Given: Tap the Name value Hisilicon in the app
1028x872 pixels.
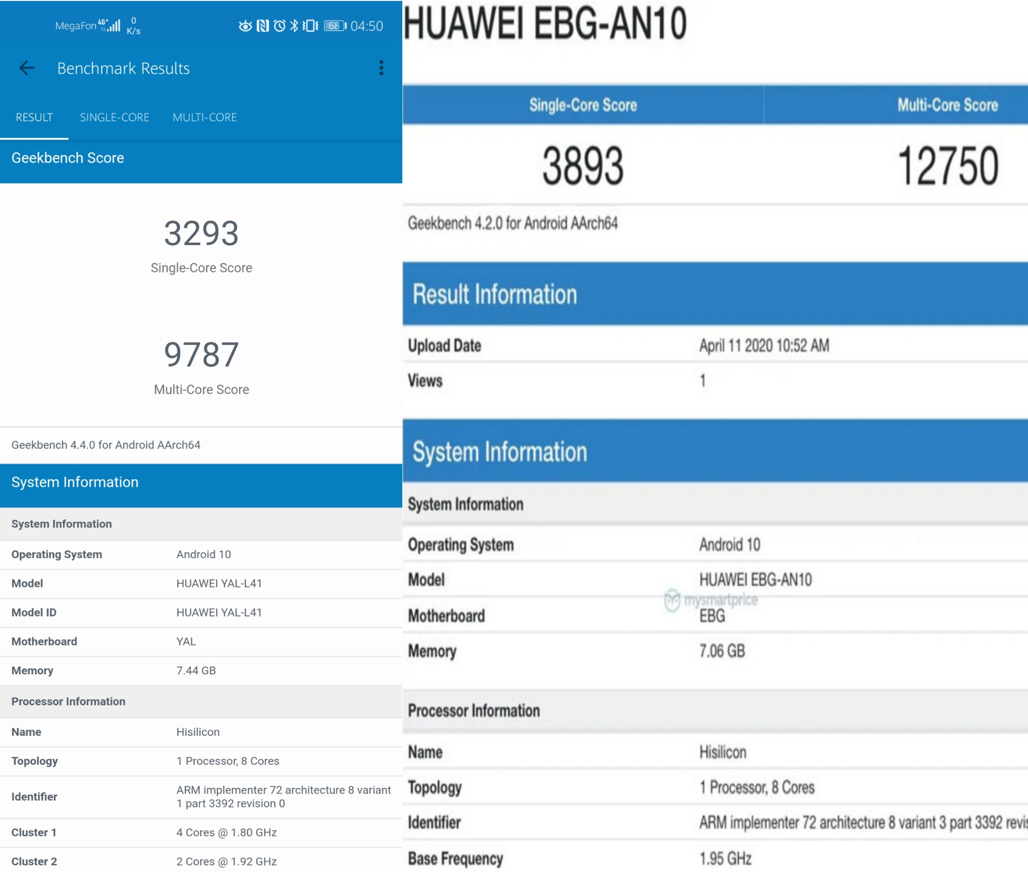Looking at the screenshot, I should click(198, 732).
